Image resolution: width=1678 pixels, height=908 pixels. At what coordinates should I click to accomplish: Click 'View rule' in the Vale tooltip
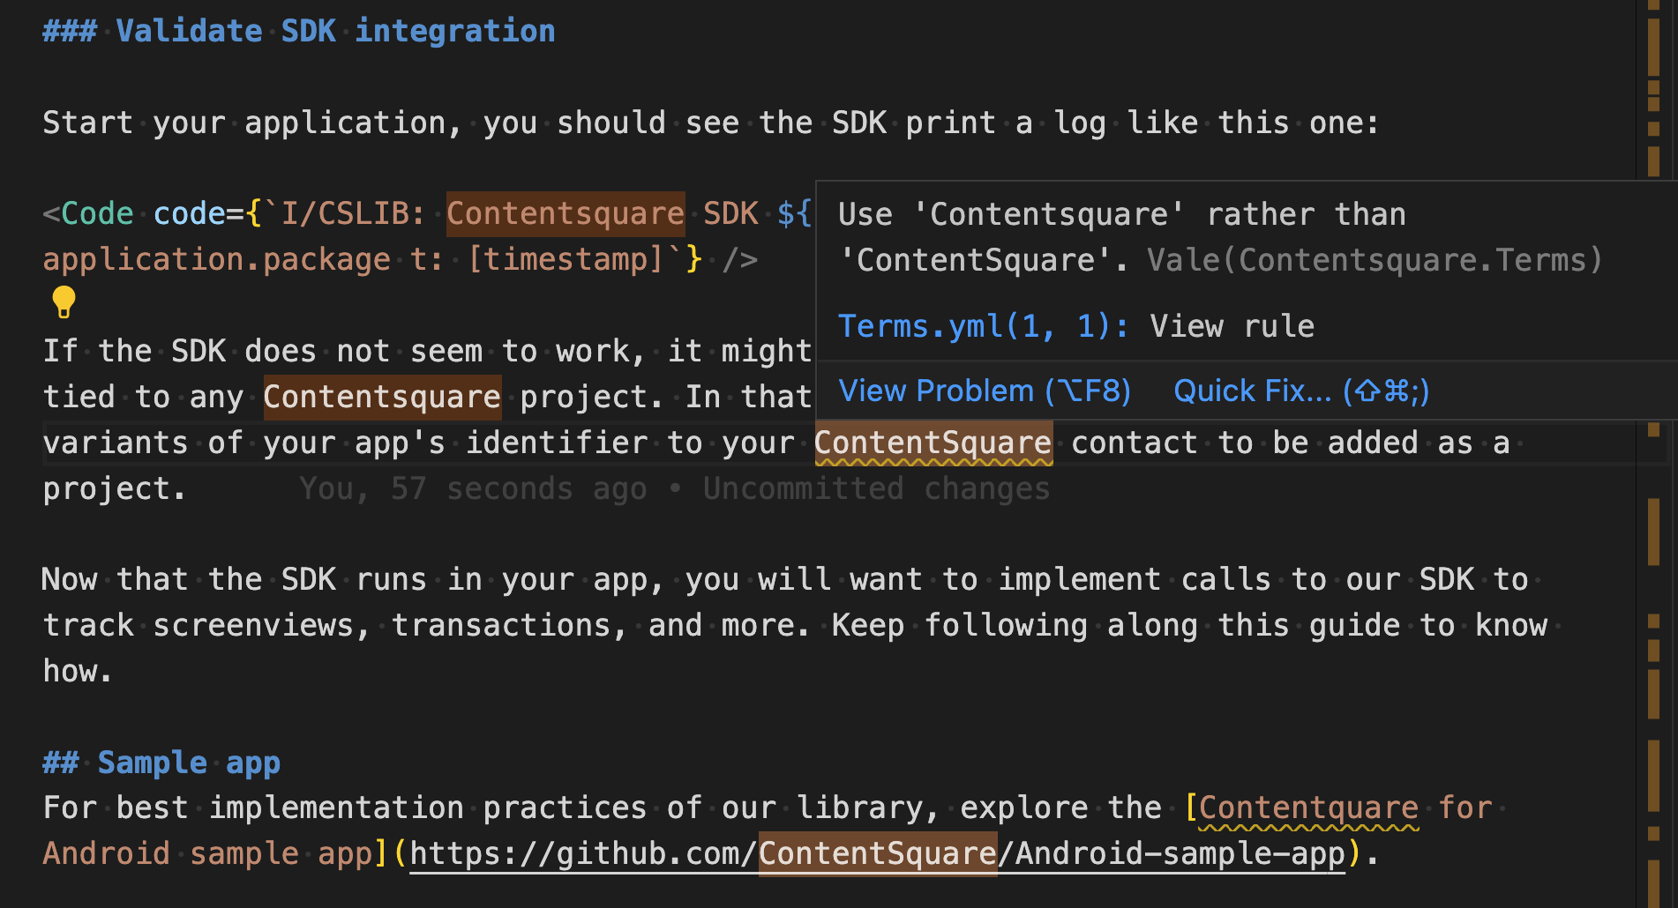point(1232,325)
